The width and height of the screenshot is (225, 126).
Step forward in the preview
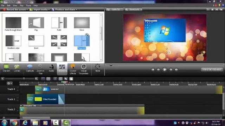171,70
